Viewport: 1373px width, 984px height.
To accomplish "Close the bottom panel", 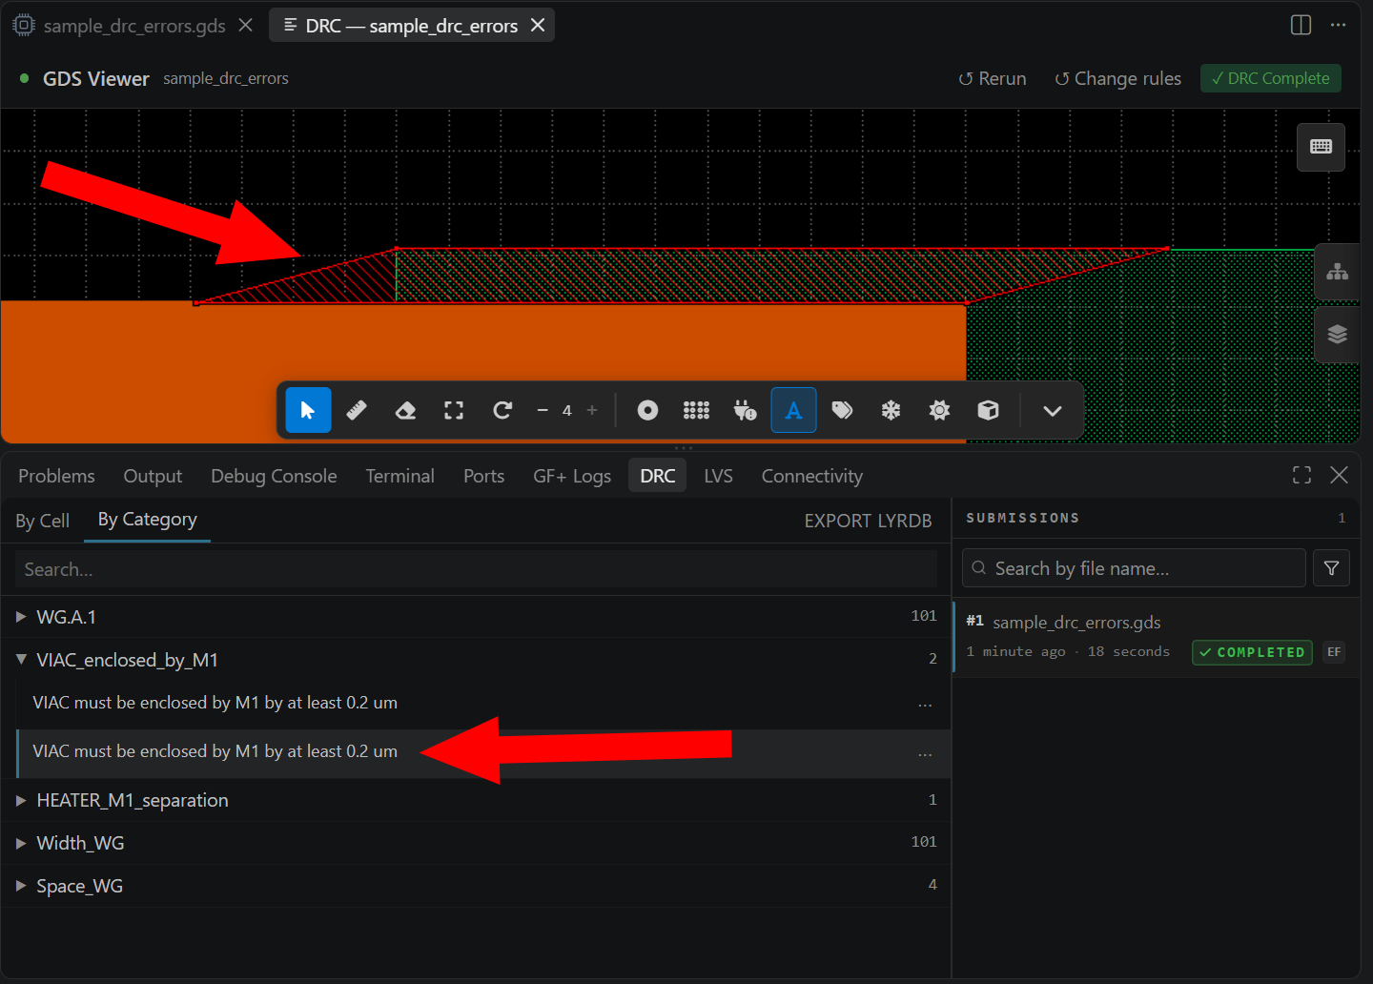I will tap(1339, 475).
